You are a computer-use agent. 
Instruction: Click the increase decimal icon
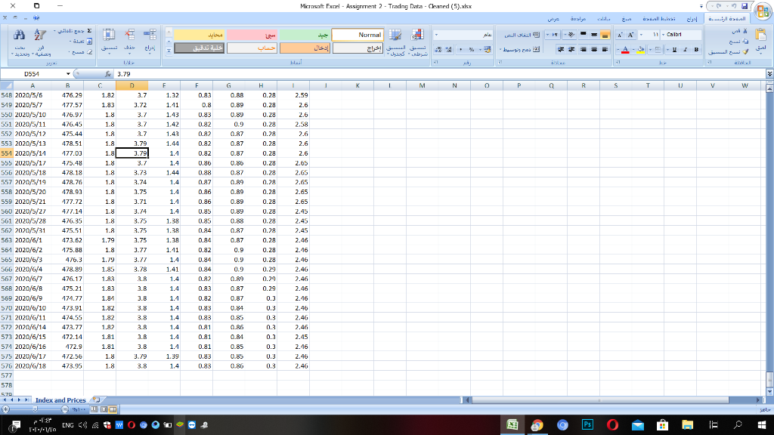tap(449, 49)
